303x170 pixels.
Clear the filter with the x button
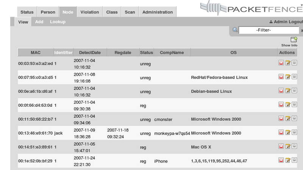coord(301,30)
